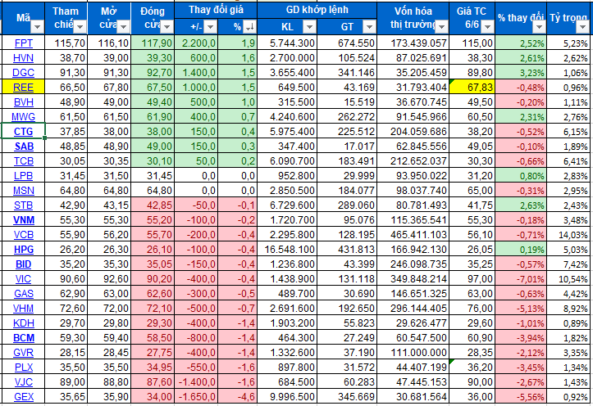Open the % thay đổi filter dropdown
Screen dimensions: 593x406
(540, 27)
